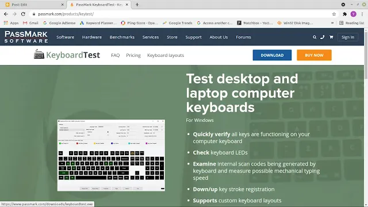The width and height of the screenshot is (368, 207).
Task: Click the site search magnifier icon
Action: tap(315, 37)
